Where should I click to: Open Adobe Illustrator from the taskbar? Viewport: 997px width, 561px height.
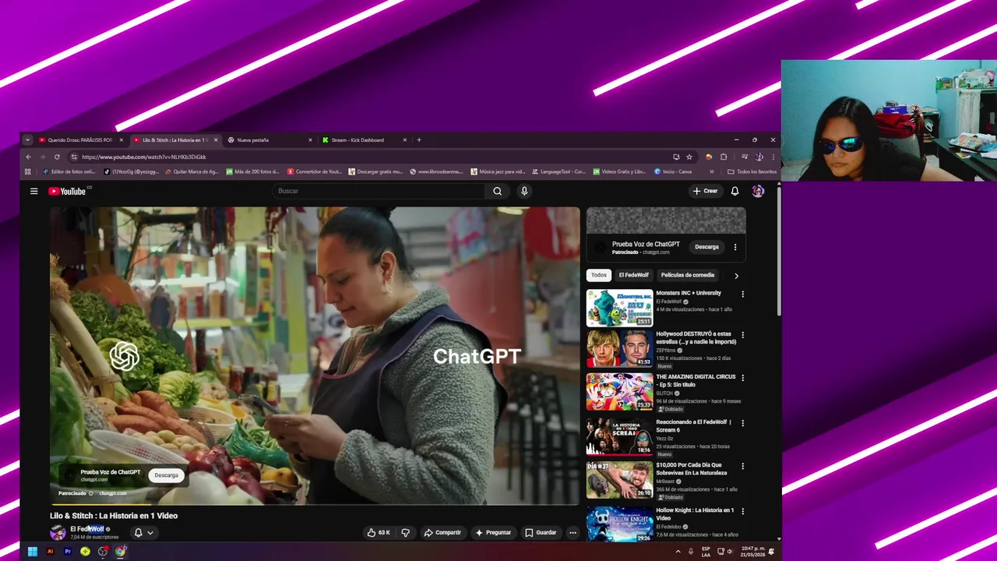click(x=50, y=552)
